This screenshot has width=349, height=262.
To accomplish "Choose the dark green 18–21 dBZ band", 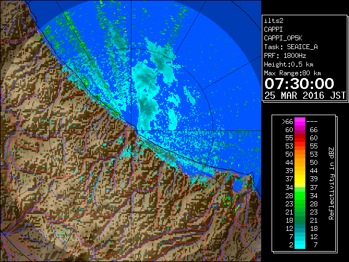I will (x=300, y=220).
